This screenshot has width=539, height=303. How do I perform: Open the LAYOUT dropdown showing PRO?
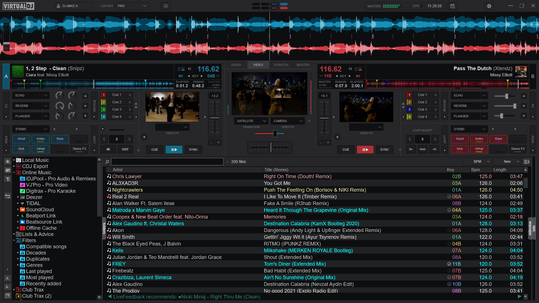tap(132, 6)
